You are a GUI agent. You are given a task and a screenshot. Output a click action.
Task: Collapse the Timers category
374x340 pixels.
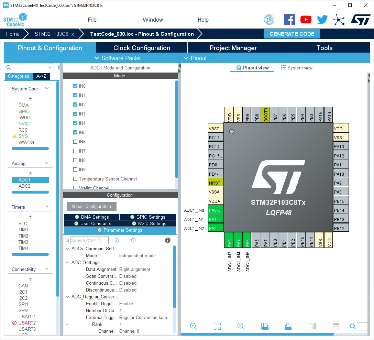[47, 207]
